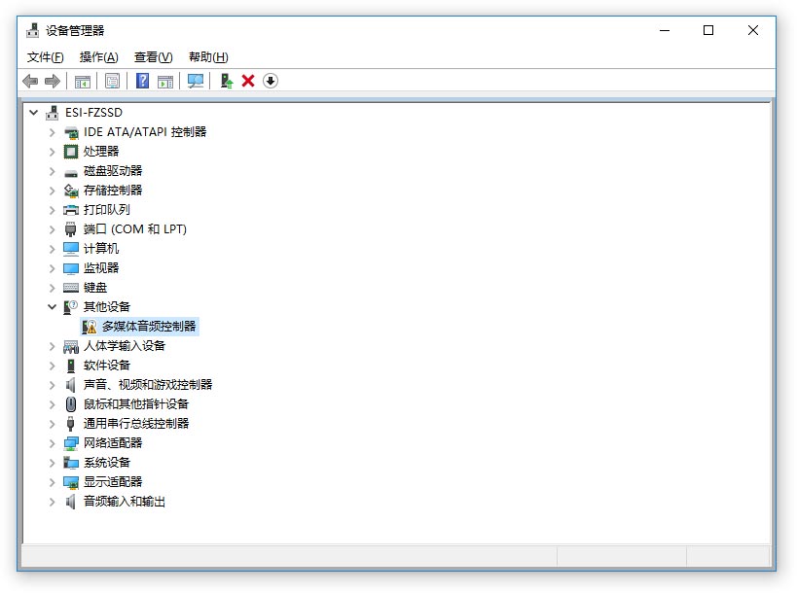This screenshot has height=593, width=797.
Task: Click the COM and LPT port icon
Action: 71,229
